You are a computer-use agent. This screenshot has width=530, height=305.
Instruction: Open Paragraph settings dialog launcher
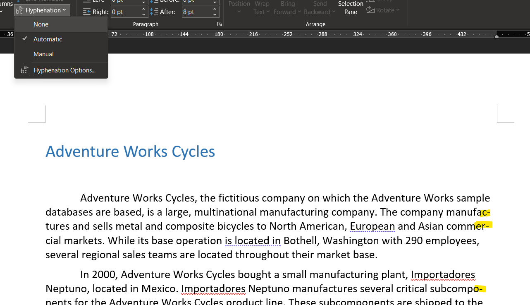(x=220, y=24)
